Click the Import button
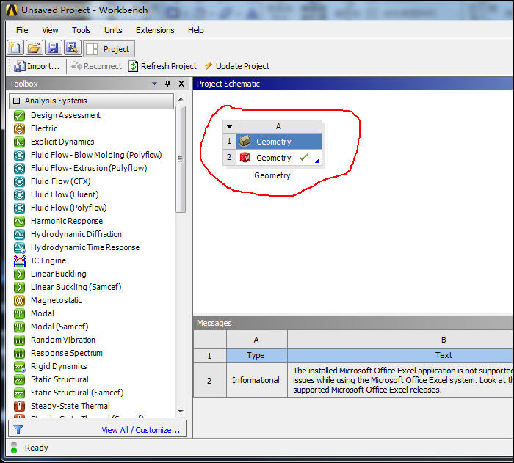The height and width of the screenshot is (463, 514). tap(37, 66)
